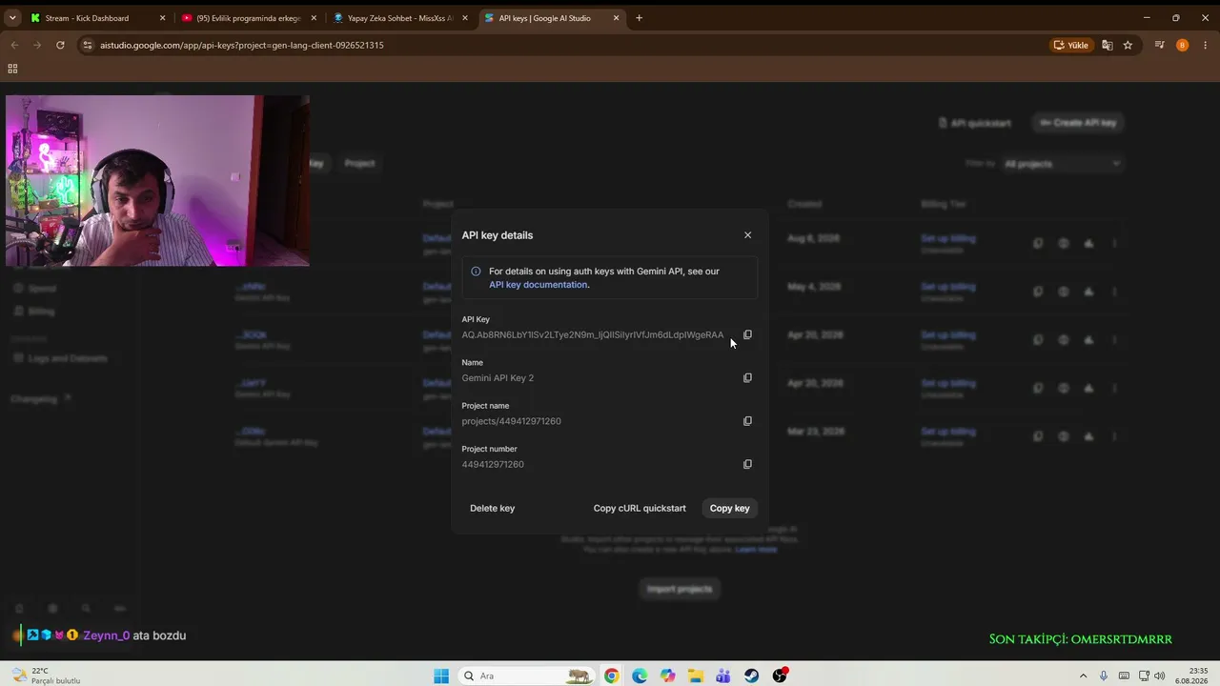Open Copilot from the taskbar
Image resolution: width=1220 pixels, height=686 pixels.
667,676
